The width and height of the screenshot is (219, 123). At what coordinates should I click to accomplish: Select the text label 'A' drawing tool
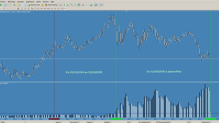25,8
